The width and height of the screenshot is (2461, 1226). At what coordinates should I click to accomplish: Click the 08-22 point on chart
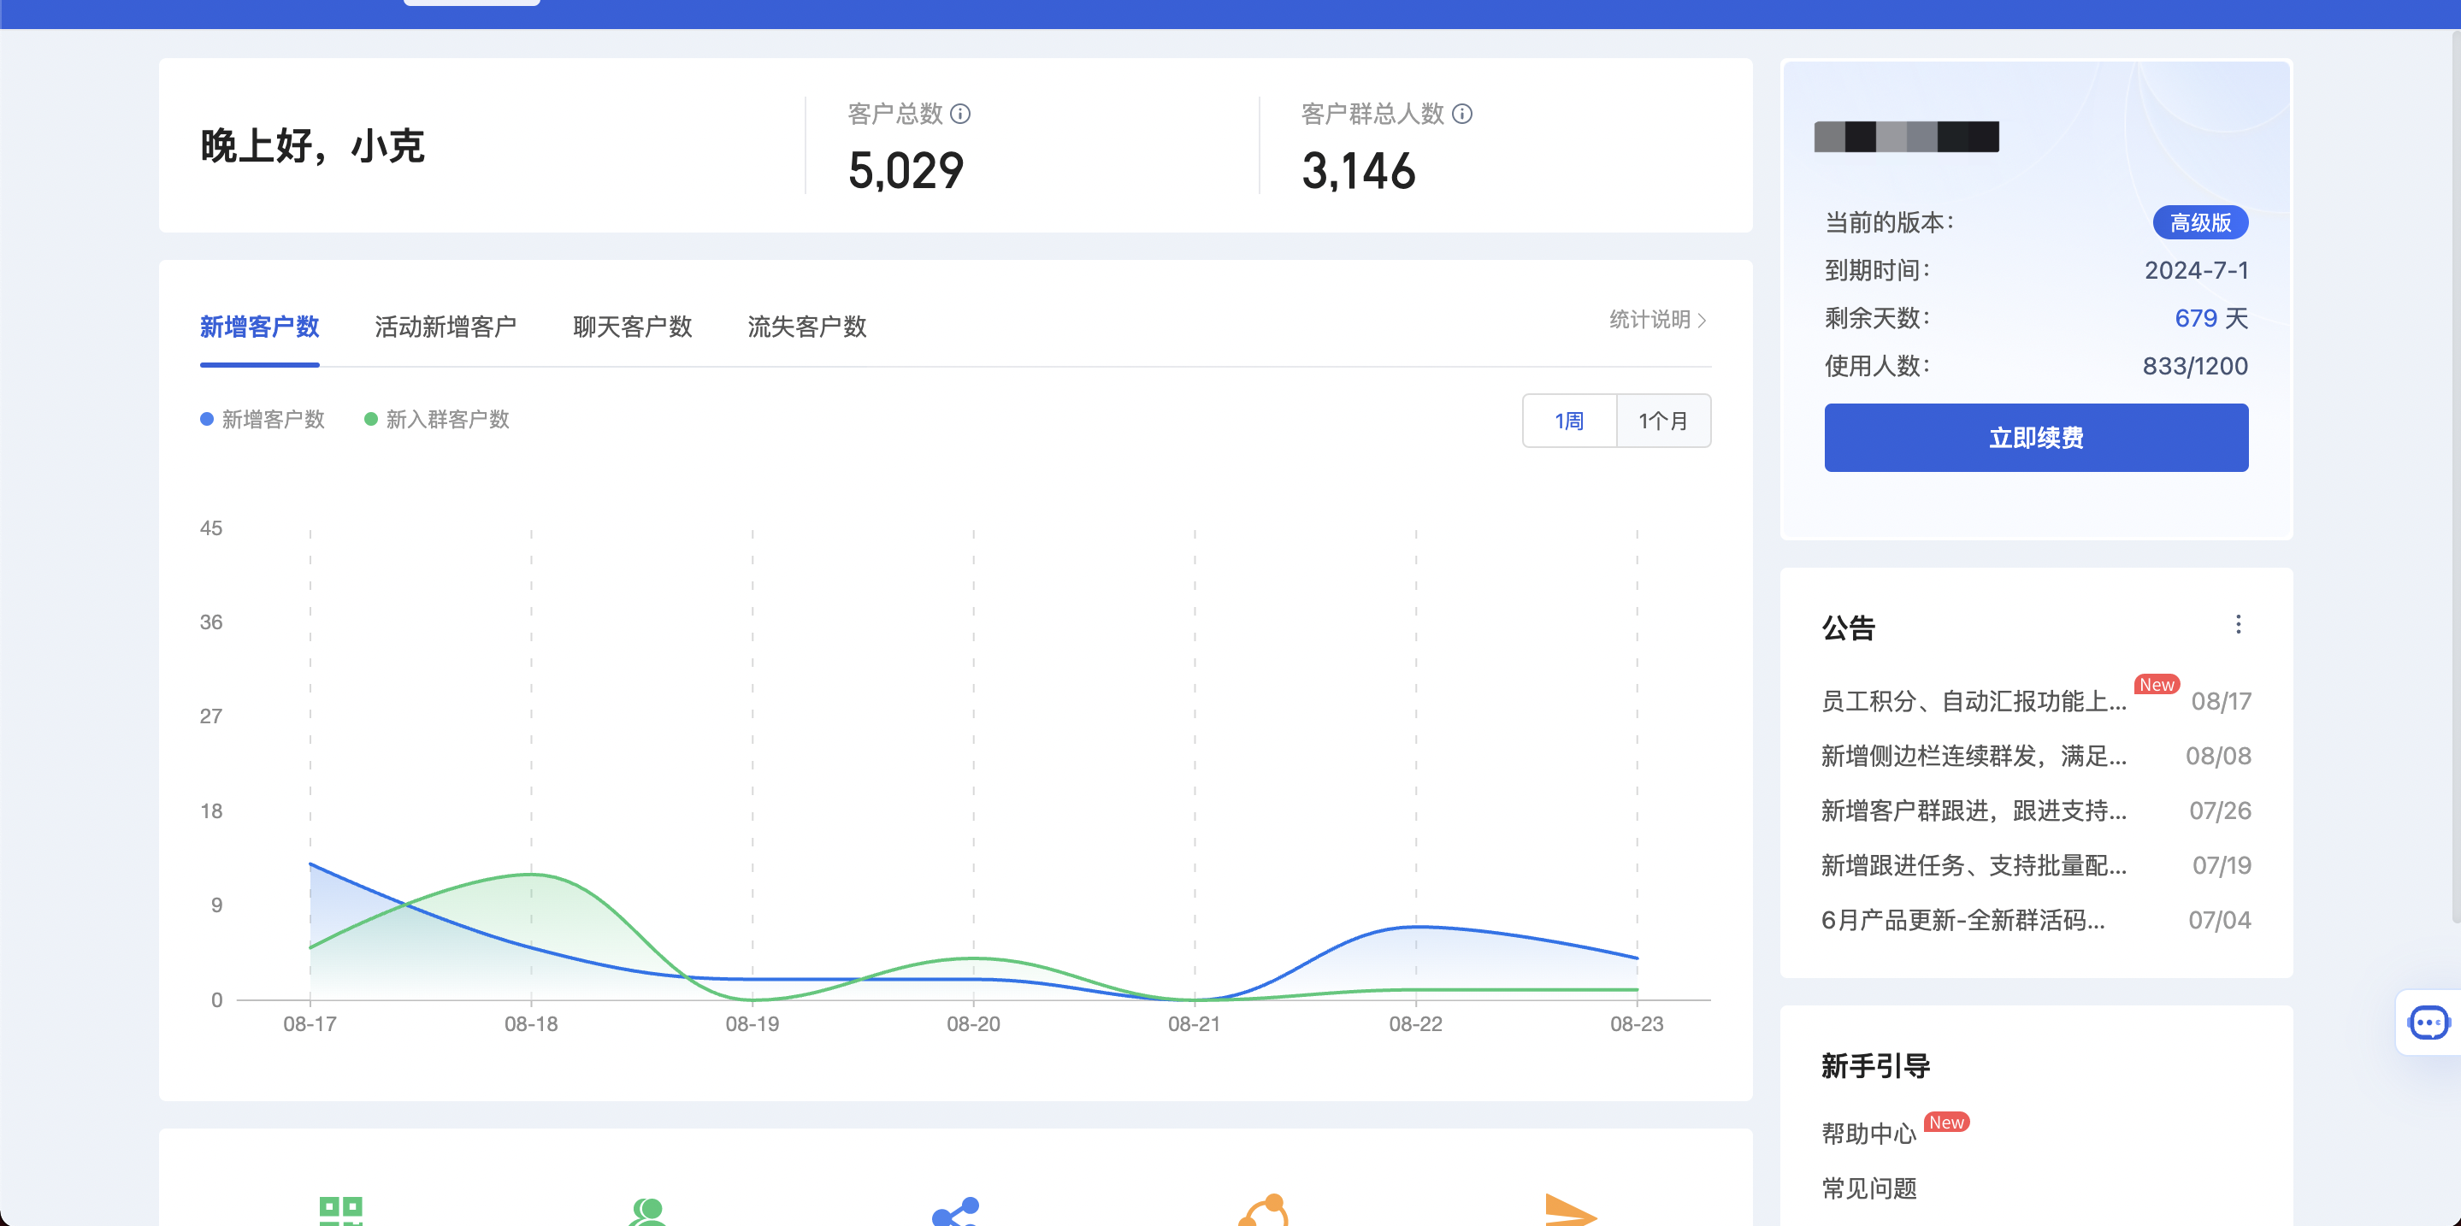click(1416, 926)
